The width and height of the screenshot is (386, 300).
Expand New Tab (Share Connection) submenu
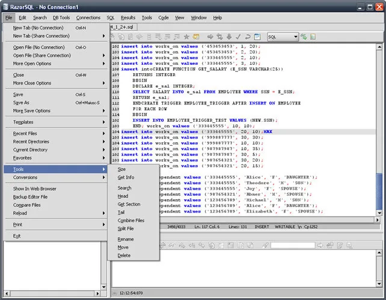[x=56, y=36]
